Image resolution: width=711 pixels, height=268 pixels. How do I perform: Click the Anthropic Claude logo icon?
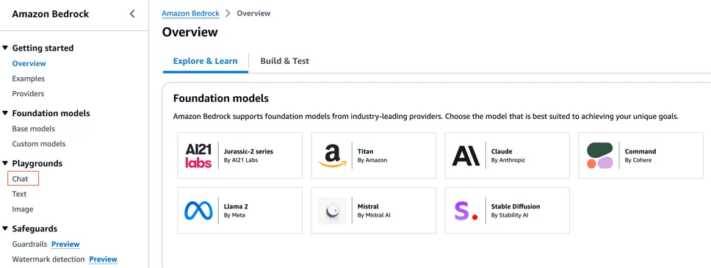466,156
